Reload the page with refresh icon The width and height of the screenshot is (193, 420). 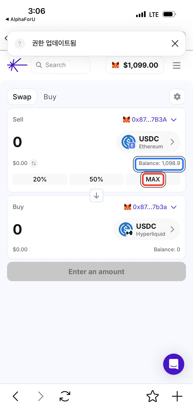click(x=65, y=396)
